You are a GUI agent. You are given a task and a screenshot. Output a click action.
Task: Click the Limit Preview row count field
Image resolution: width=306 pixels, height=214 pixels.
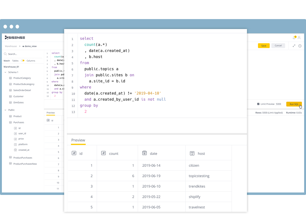(279, 104)
